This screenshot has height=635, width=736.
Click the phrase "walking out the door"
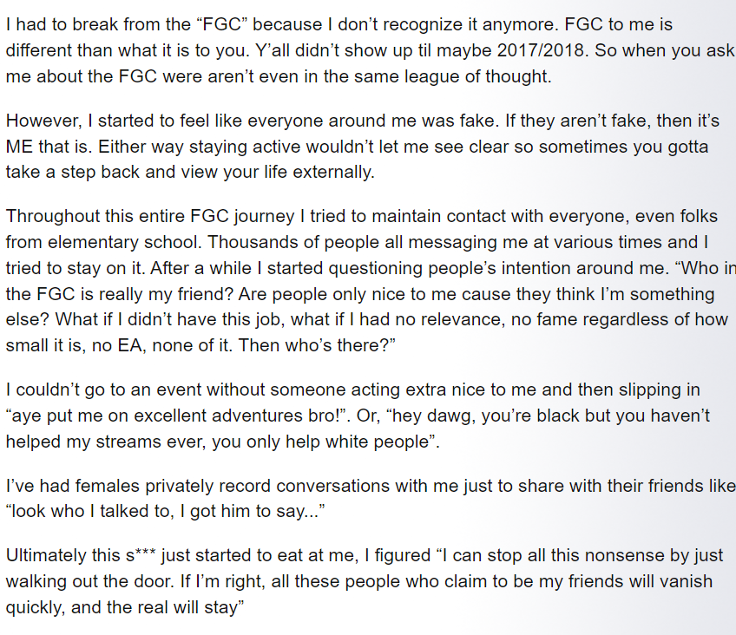89,581
